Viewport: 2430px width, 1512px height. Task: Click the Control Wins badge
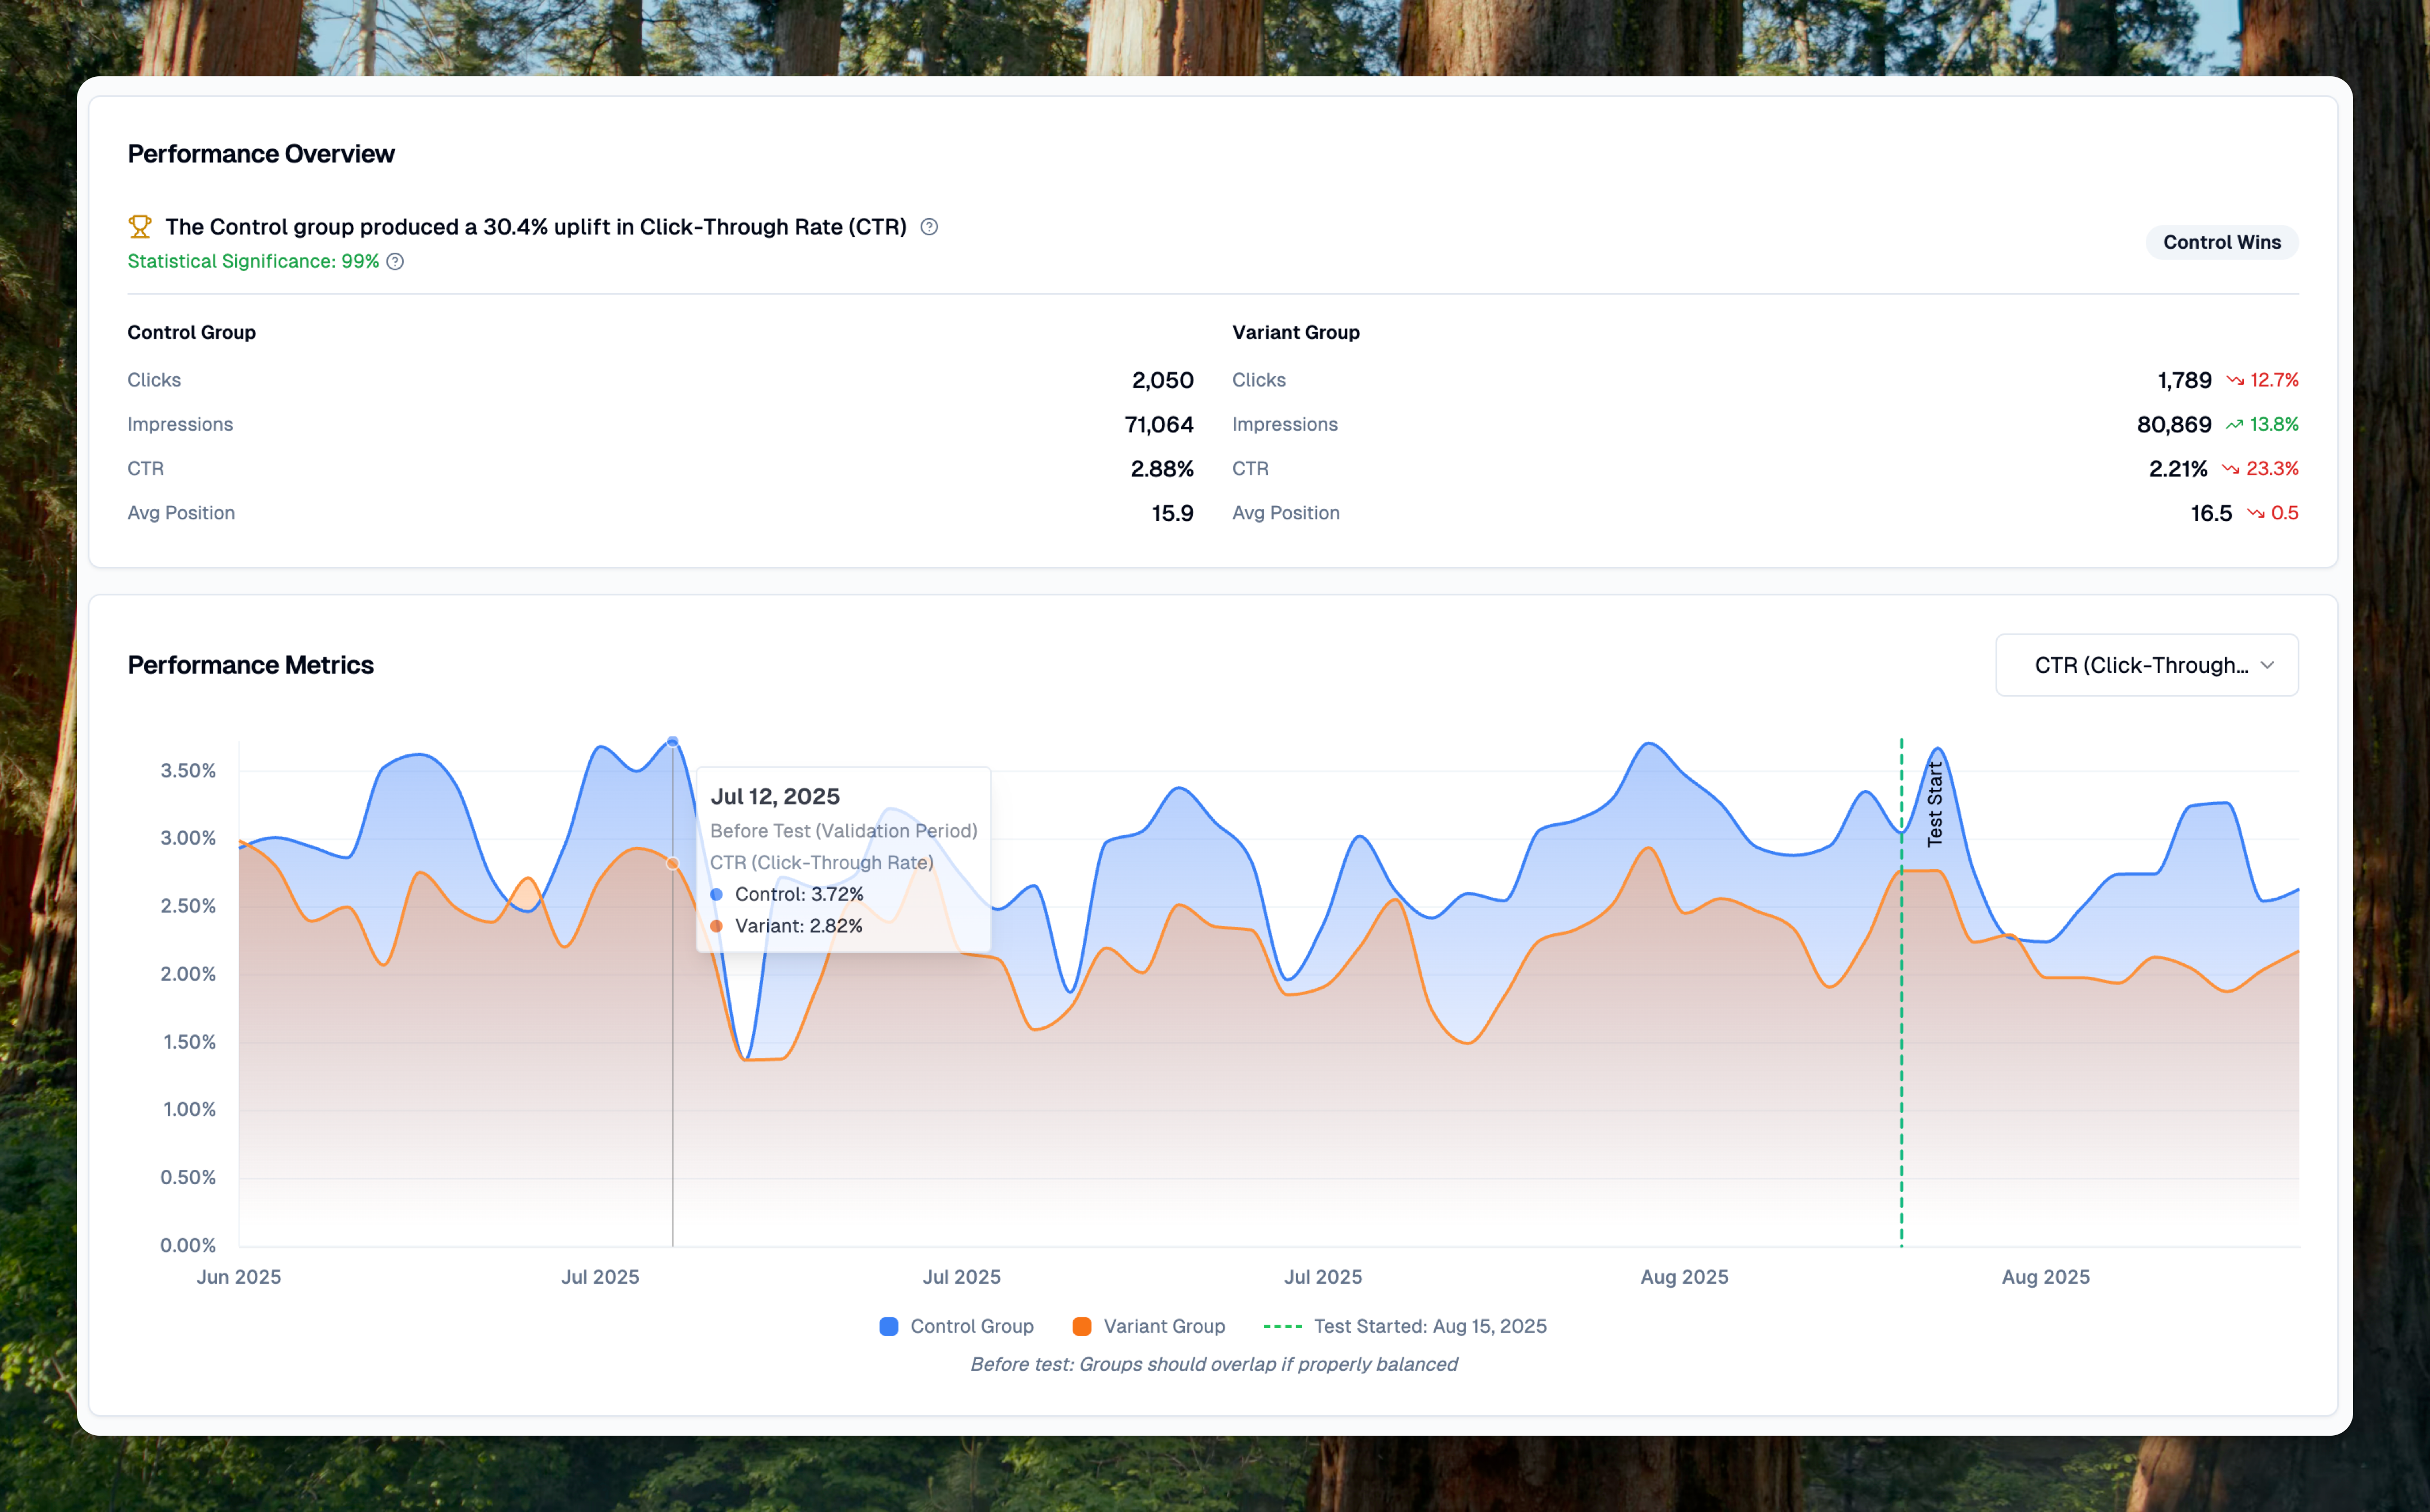2221,242
